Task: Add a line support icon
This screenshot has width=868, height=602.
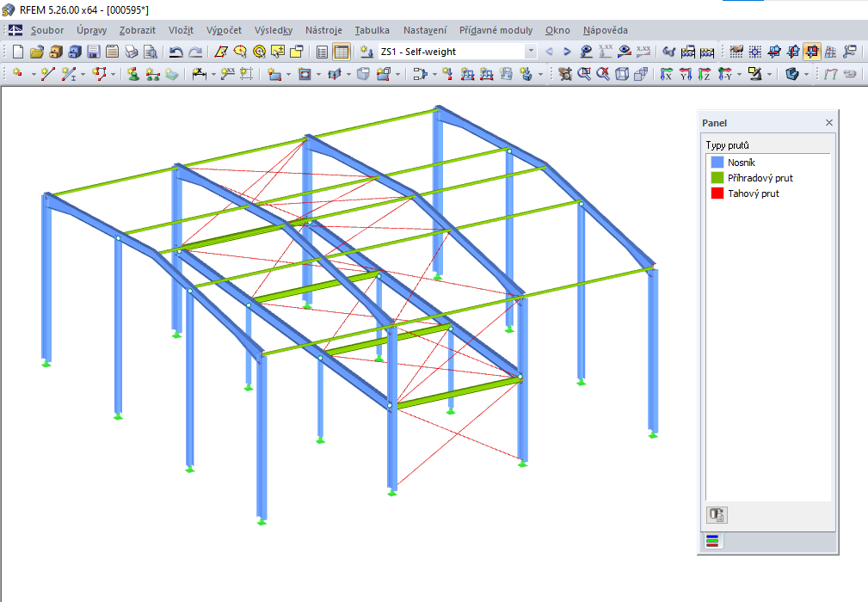Action: point(153,74)
